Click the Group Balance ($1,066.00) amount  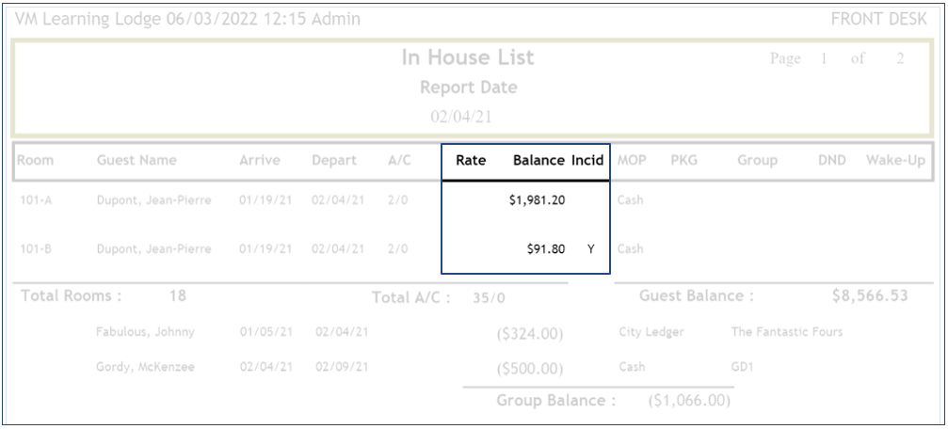coord(689,401)
